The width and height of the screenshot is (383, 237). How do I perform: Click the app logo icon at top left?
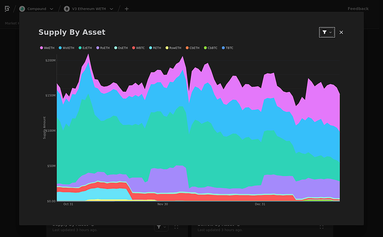(x=7, y=9)
